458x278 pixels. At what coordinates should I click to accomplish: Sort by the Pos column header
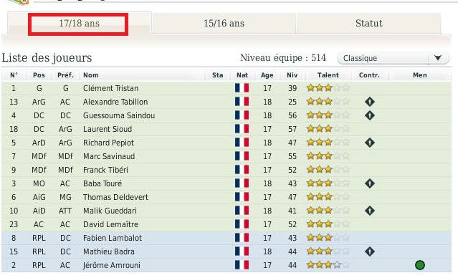[x=39, y=75]
